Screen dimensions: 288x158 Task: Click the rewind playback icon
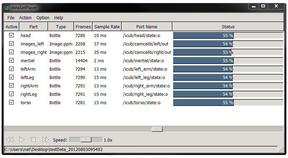click(x=10, y=140)
